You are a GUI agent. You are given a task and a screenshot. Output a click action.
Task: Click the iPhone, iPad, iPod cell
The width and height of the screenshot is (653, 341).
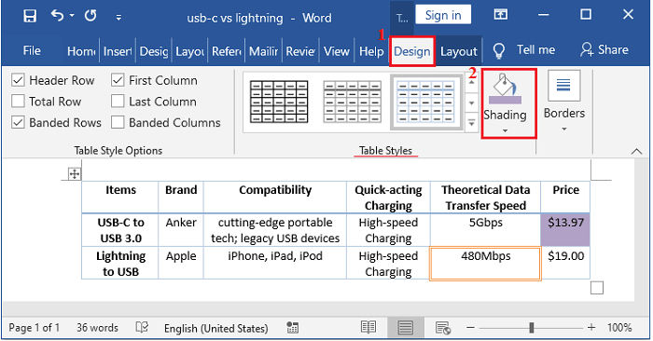(275, 263)
